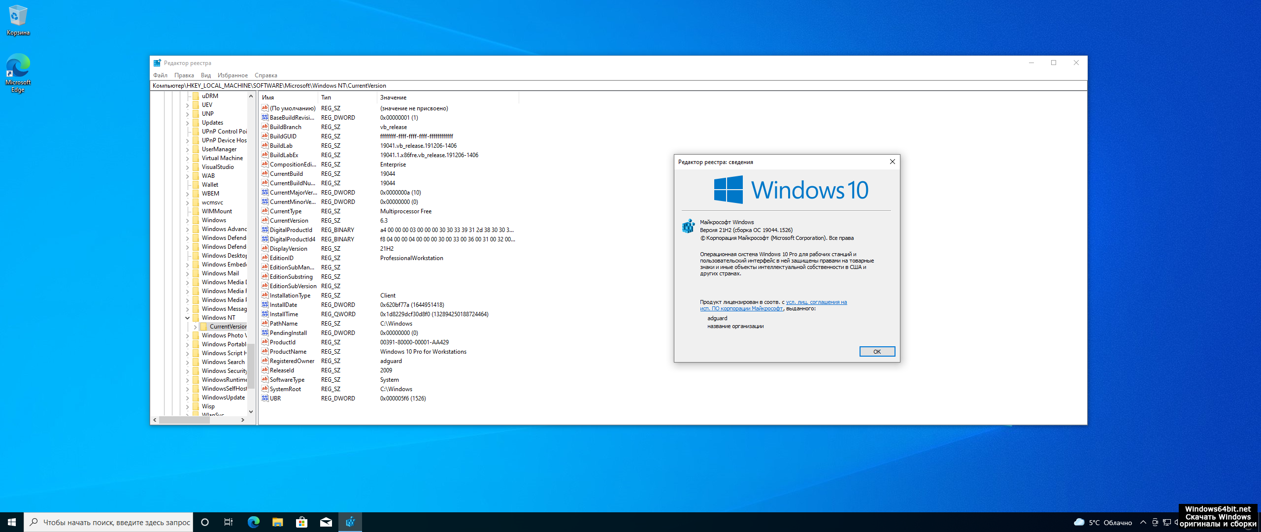Image resolution: width=1261 pixels, height=532 pixels.
Task: Open the Избранное menu
Action: [232, 75]
